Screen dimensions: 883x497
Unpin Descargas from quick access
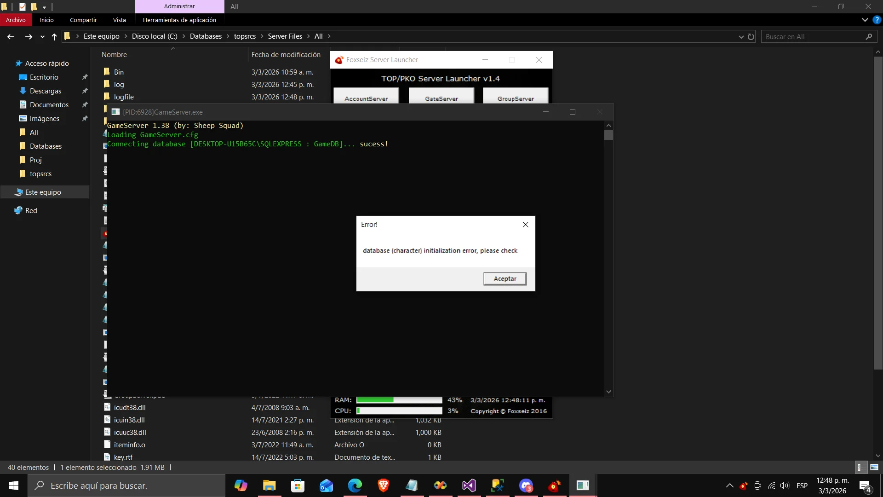pos(85,91)
